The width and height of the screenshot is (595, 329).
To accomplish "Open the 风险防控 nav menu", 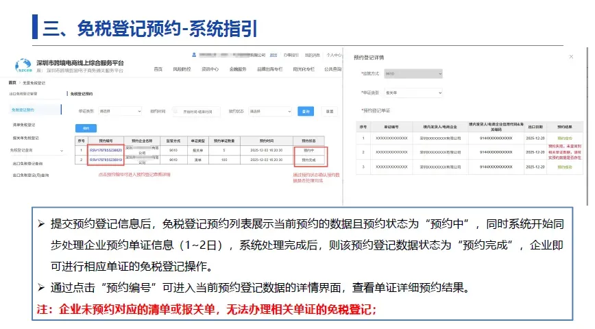I will (182, 69).
